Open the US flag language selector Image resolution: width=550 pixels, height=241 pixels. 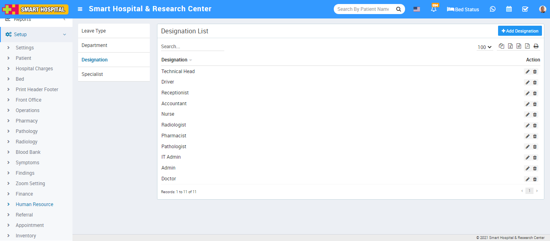click(417, 9)
